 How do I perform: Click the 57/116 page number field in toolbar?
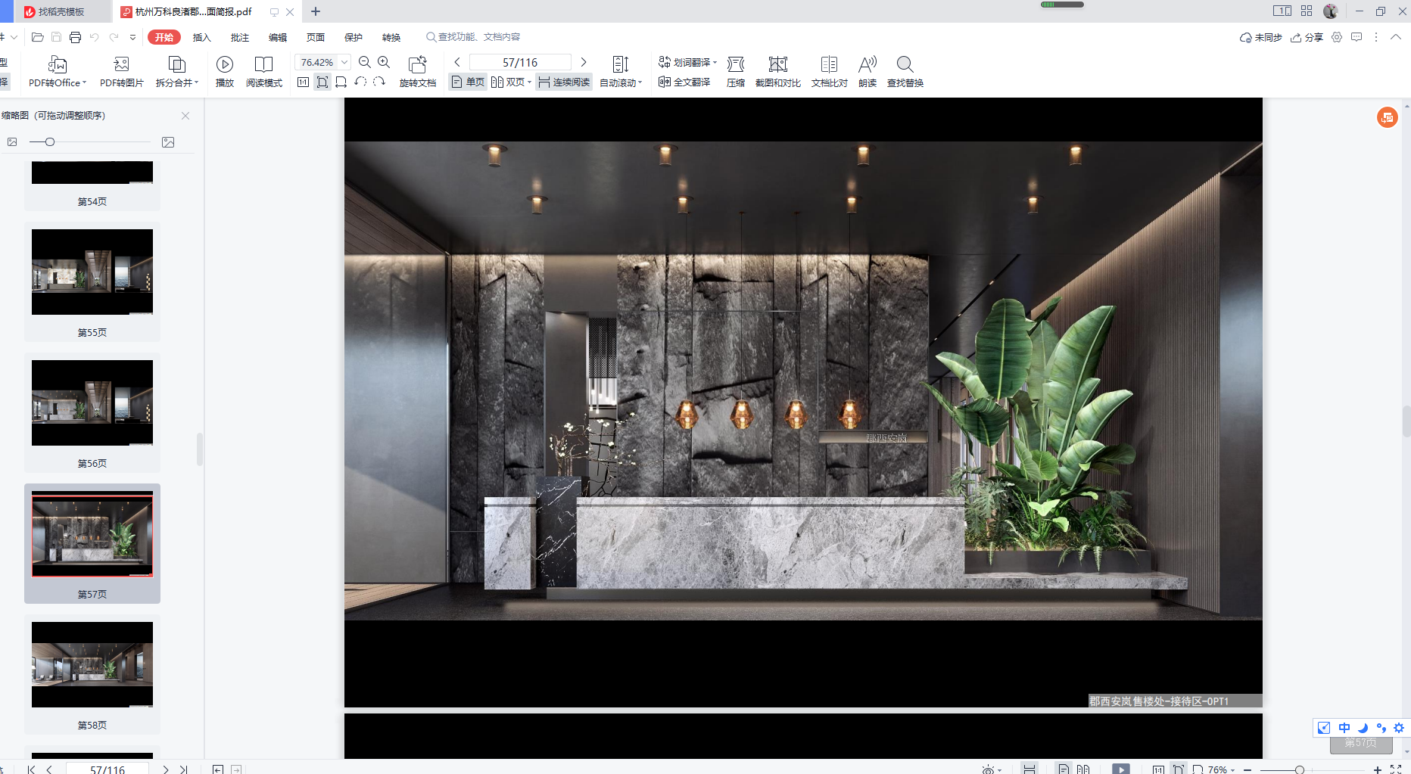tap(520, 62)
